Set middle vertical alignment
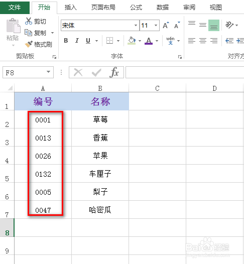244x264 pixels. (203, 25)
